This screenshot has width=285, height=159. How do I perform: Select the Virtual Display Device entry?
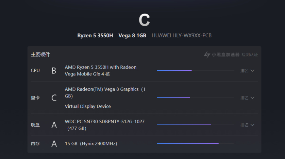tap(88, 106)
